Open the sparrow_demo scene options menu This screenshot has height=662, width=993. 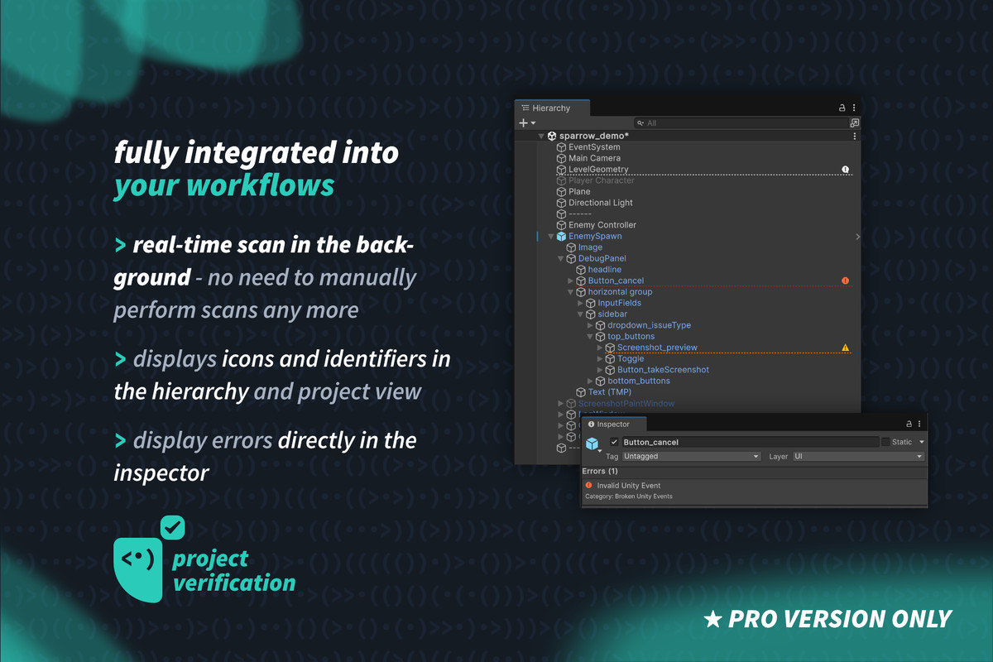[855, 136]
